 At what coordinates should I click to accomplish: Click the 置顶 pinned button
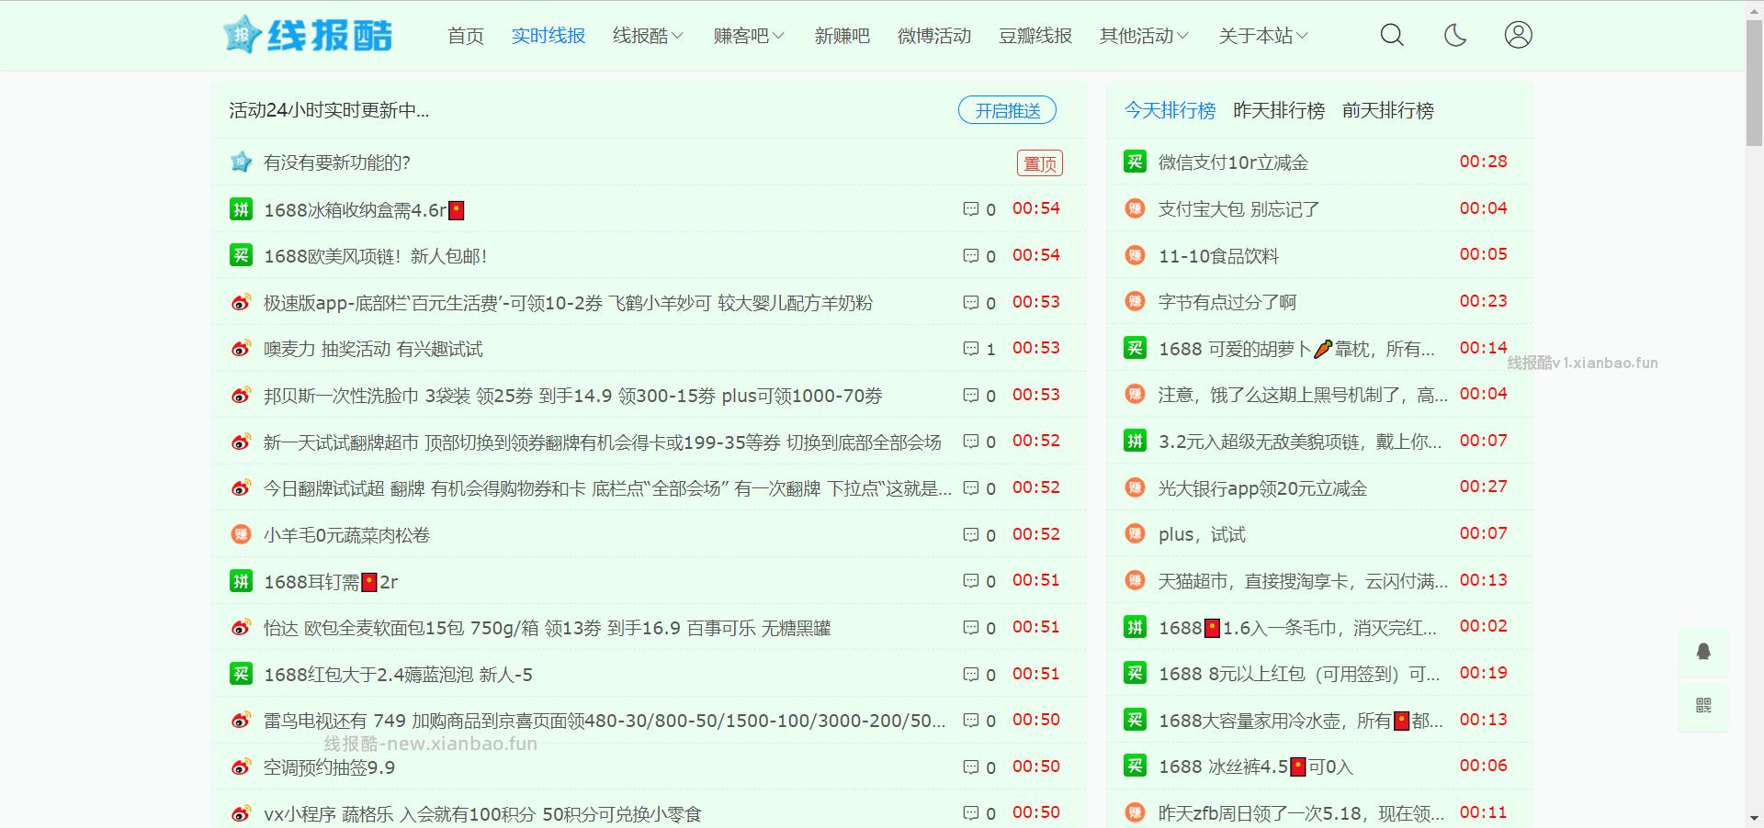pyautogui.click(x=1038, y=162)
